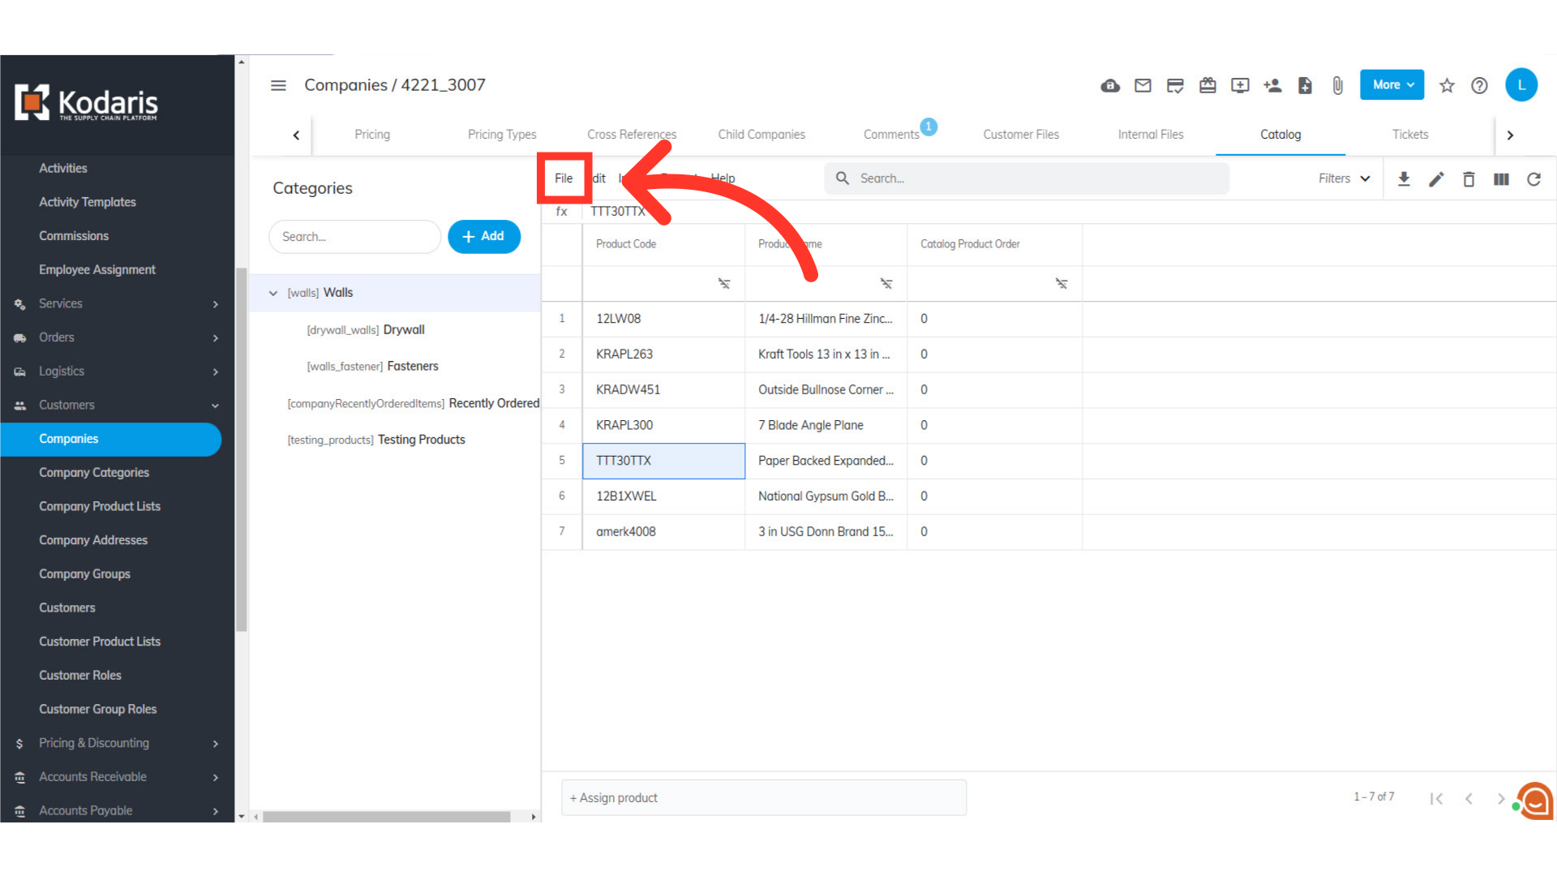Click the Assign product input field
This screenshot has height=876, width=1557.
pyautogui.click(x=763, y=798)
